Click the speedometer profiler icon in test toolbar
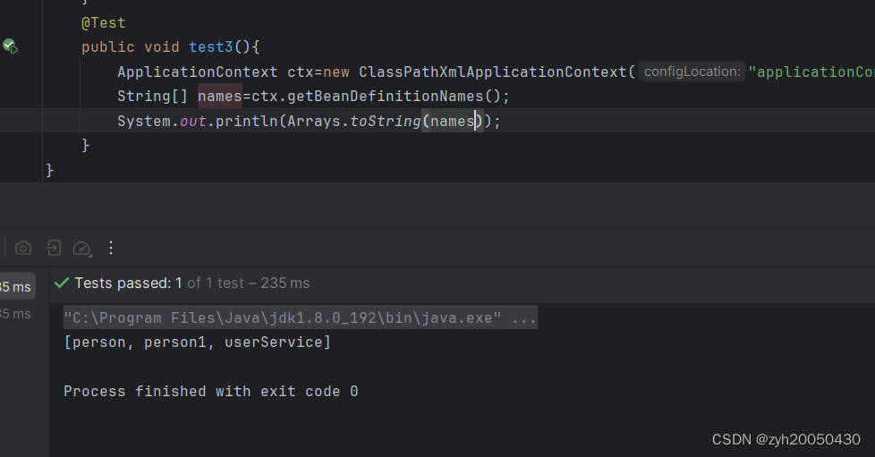The height and width of the screenshot is (457, 875). (x=82, y=249)
